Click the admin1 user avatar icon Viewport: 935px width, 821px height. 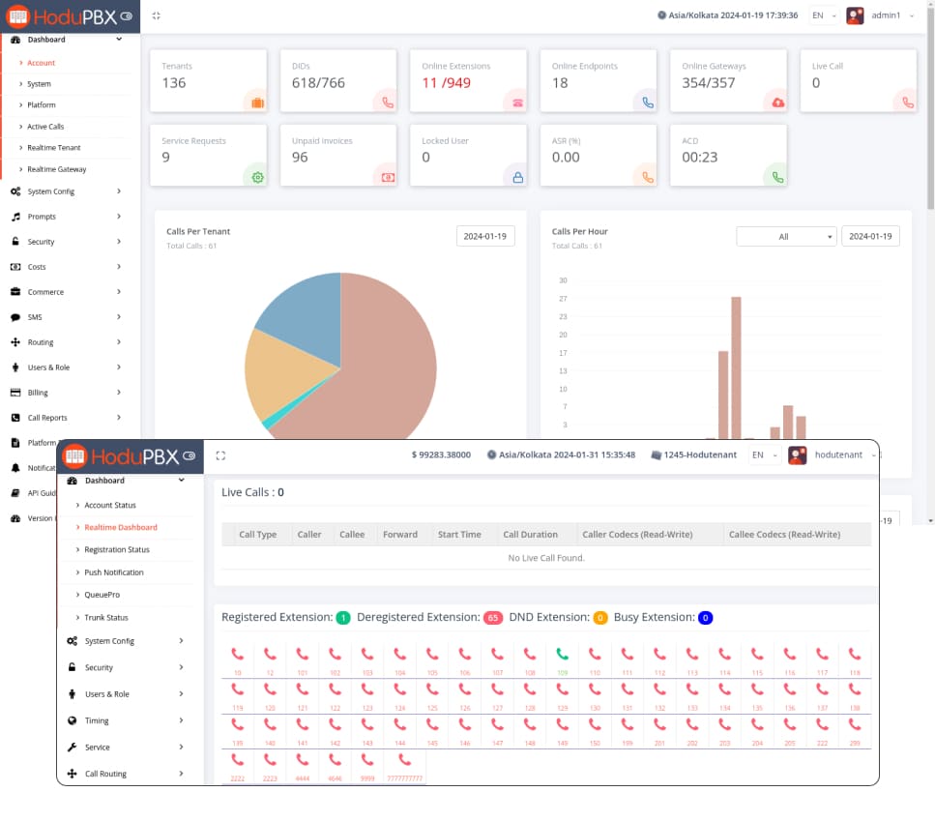[x=855, y=15]
